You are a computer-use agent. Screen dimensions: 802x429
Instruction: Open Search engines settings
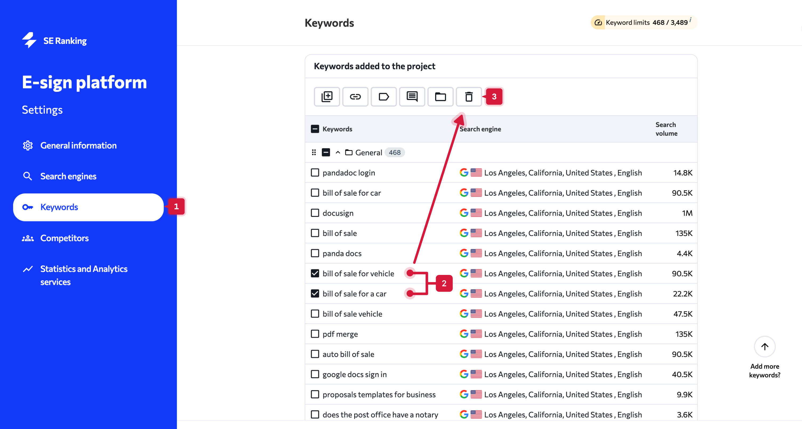tap(68, 176)
